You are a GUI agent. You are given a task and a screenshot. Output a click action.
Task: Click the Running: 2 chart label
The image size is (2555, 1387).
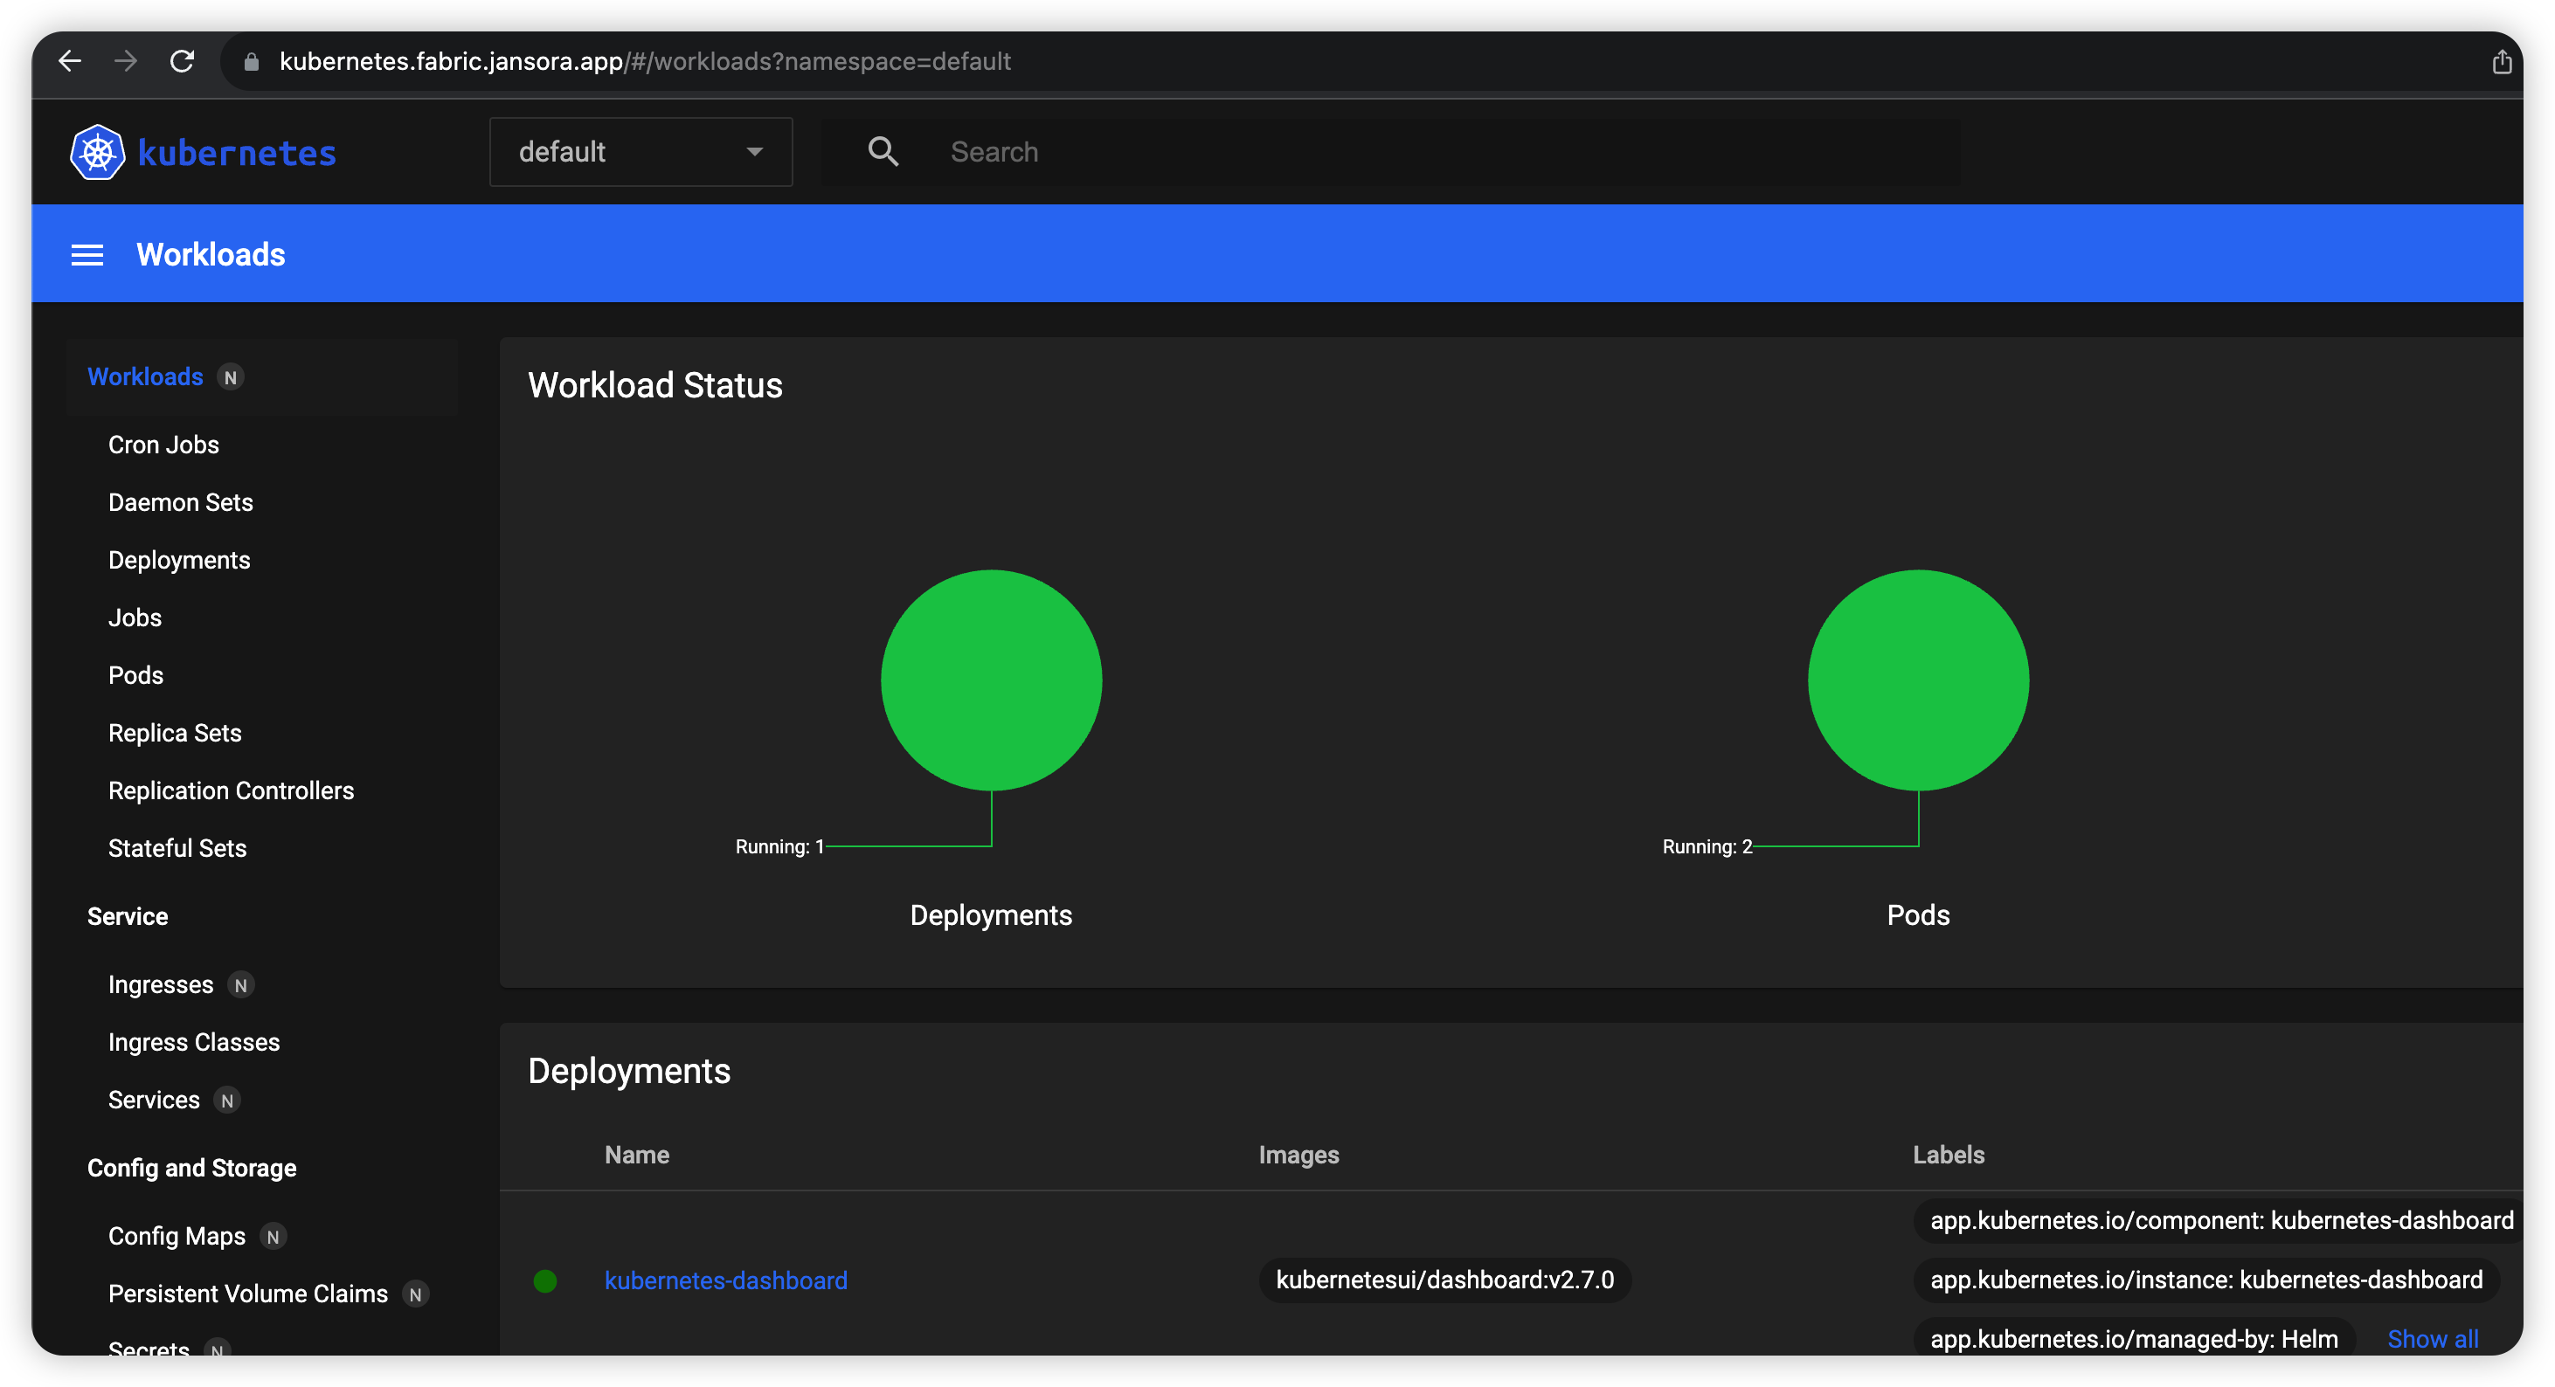[1707, 846]
